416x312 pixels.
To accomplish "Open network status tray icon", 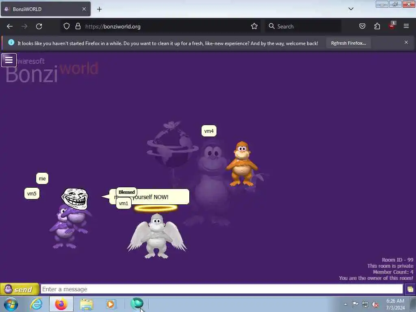I will 365,304.
